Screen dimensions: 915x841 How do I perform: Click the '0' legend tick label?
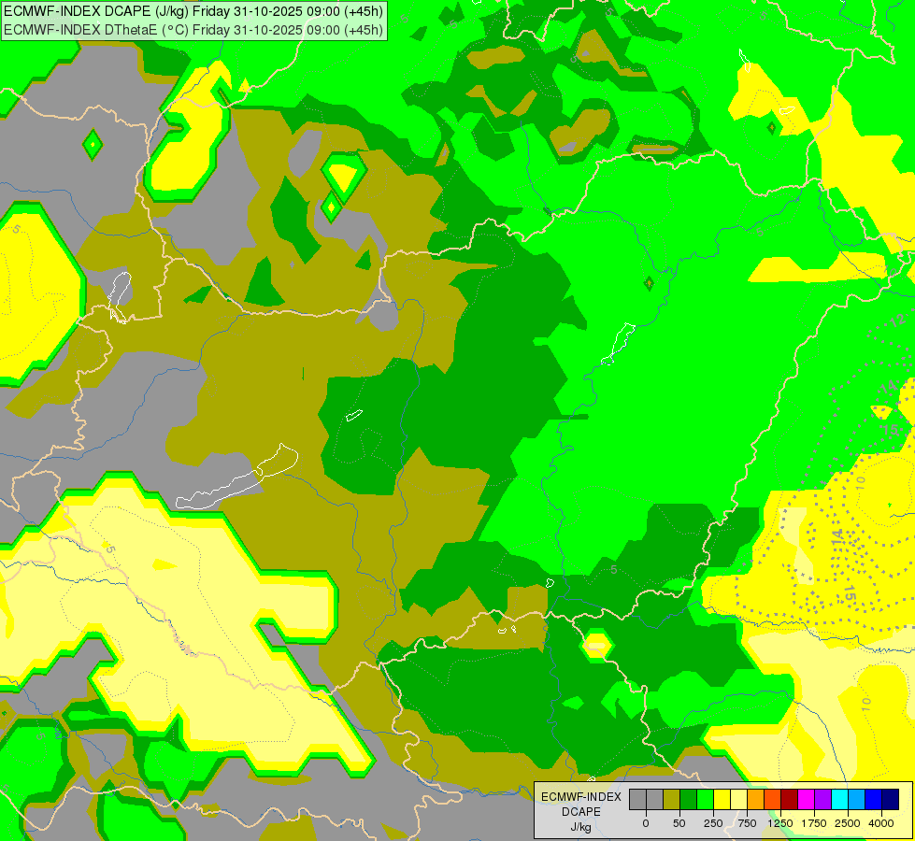[646, 823]
